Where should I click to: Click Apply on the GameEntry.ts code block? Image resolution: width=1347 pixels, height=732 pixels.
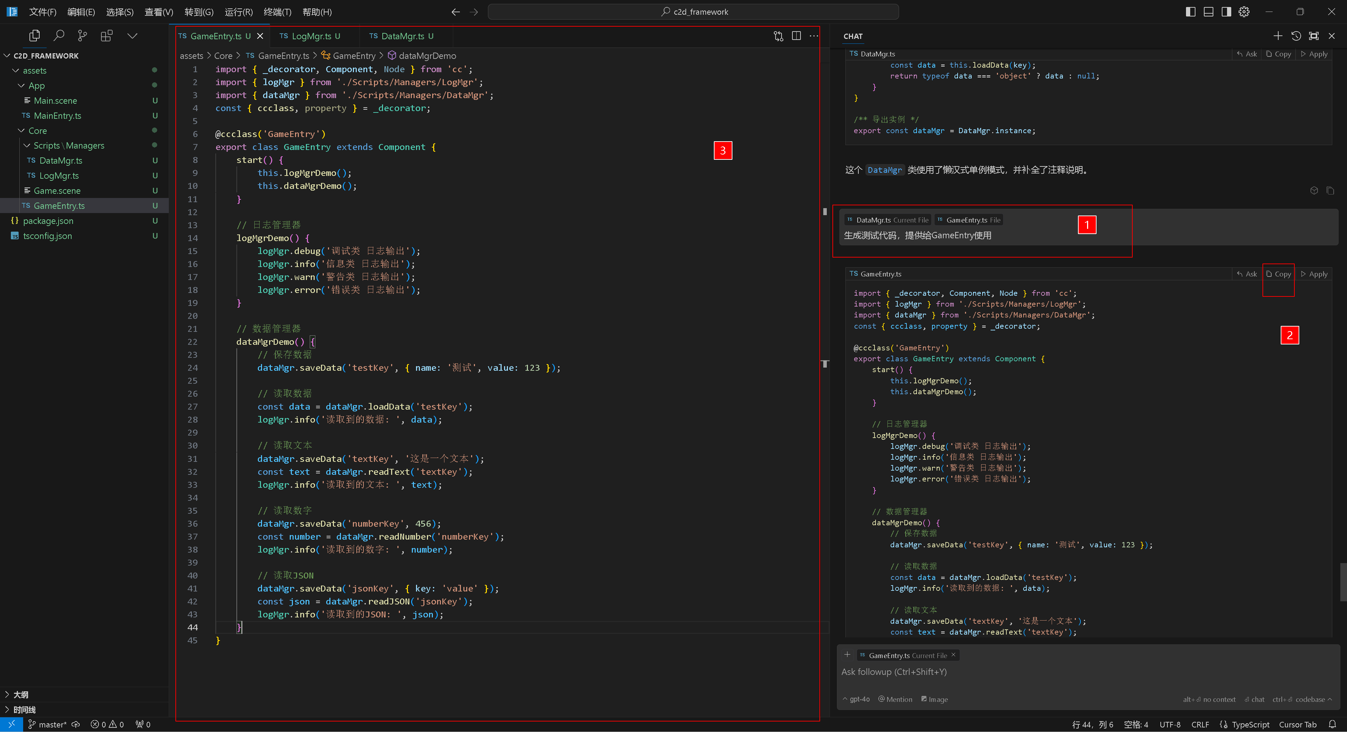1314,274
